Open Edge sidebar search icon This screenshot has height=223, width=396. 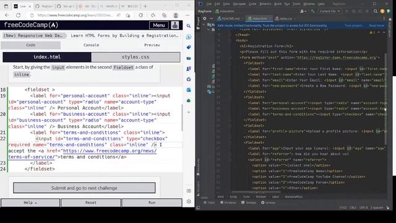(189, 26)
